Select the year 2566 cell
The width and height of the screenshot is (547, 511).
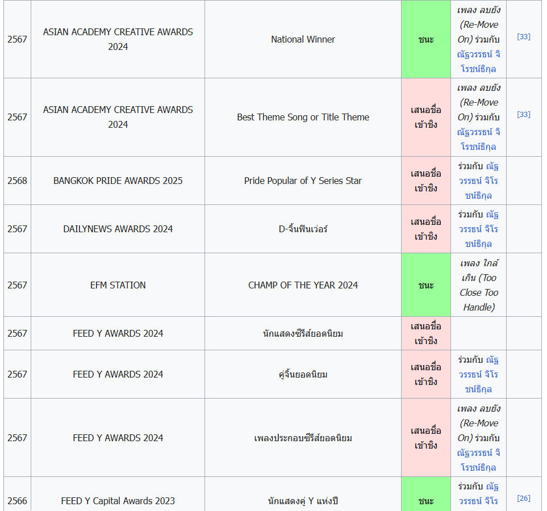click(x=17, y=495)
